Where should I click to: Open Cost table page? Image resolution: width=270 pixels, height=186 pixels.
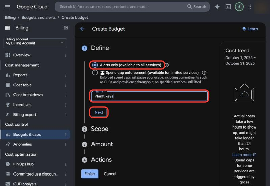pyautogui.click(x=23, y=85)
